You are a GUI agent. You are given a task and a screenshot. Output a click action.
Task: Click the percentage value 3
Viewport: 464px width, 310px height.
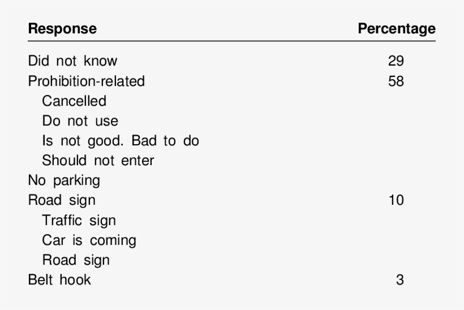(x=400, y=280)
